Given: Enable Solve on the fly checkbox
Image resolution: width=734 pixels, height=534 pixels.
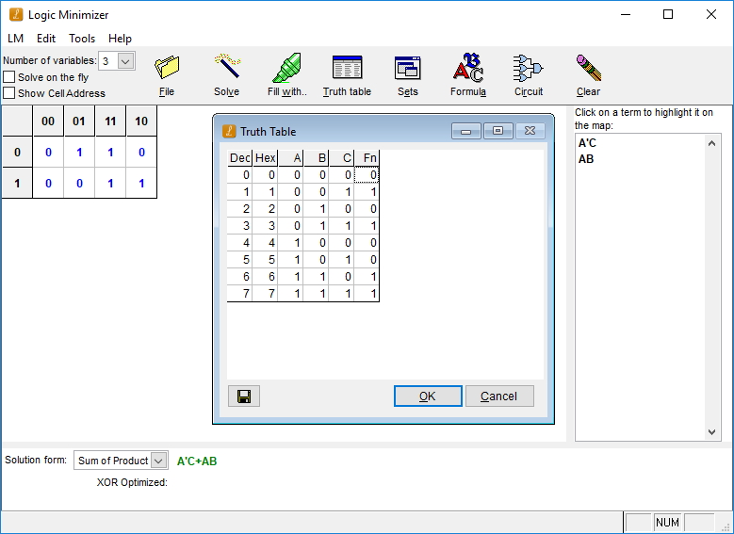Looking at the screenshot, I should [8, 76].
